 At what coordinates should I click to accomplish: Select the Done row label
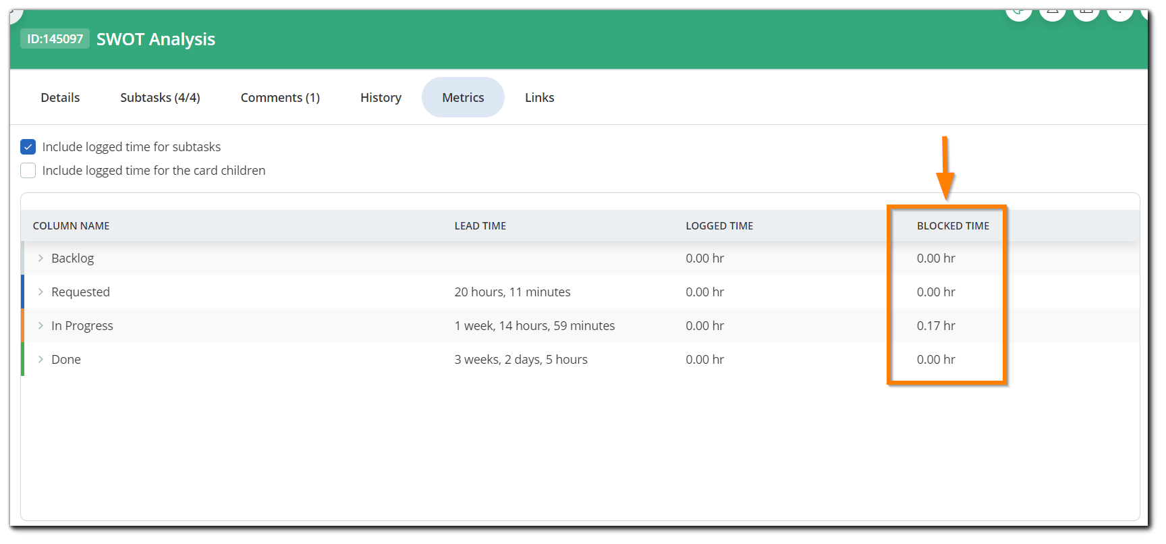pyautogui.click(x=66, y=359)
